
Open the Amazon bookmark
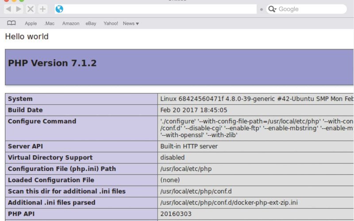pos(71,23)
